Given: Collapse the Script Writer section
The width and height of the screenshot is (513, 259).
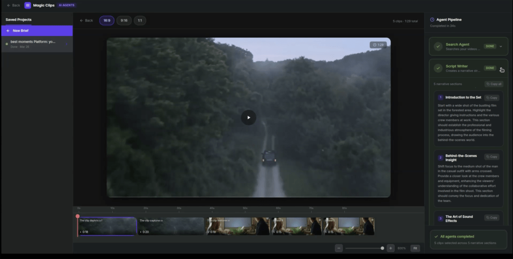Looking at the screenshot, I should click(501, 69).
